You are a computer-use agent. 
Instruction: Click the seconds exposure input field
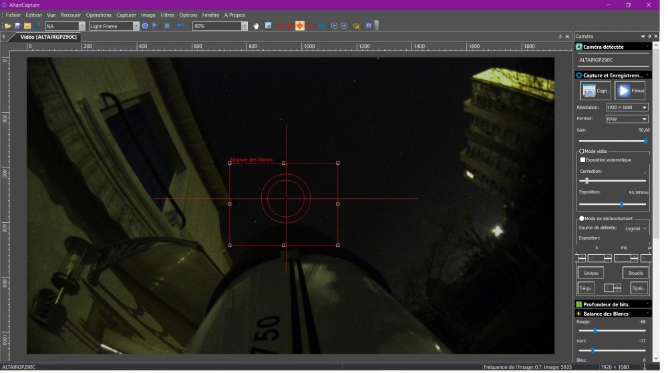(x=596, y=259)
